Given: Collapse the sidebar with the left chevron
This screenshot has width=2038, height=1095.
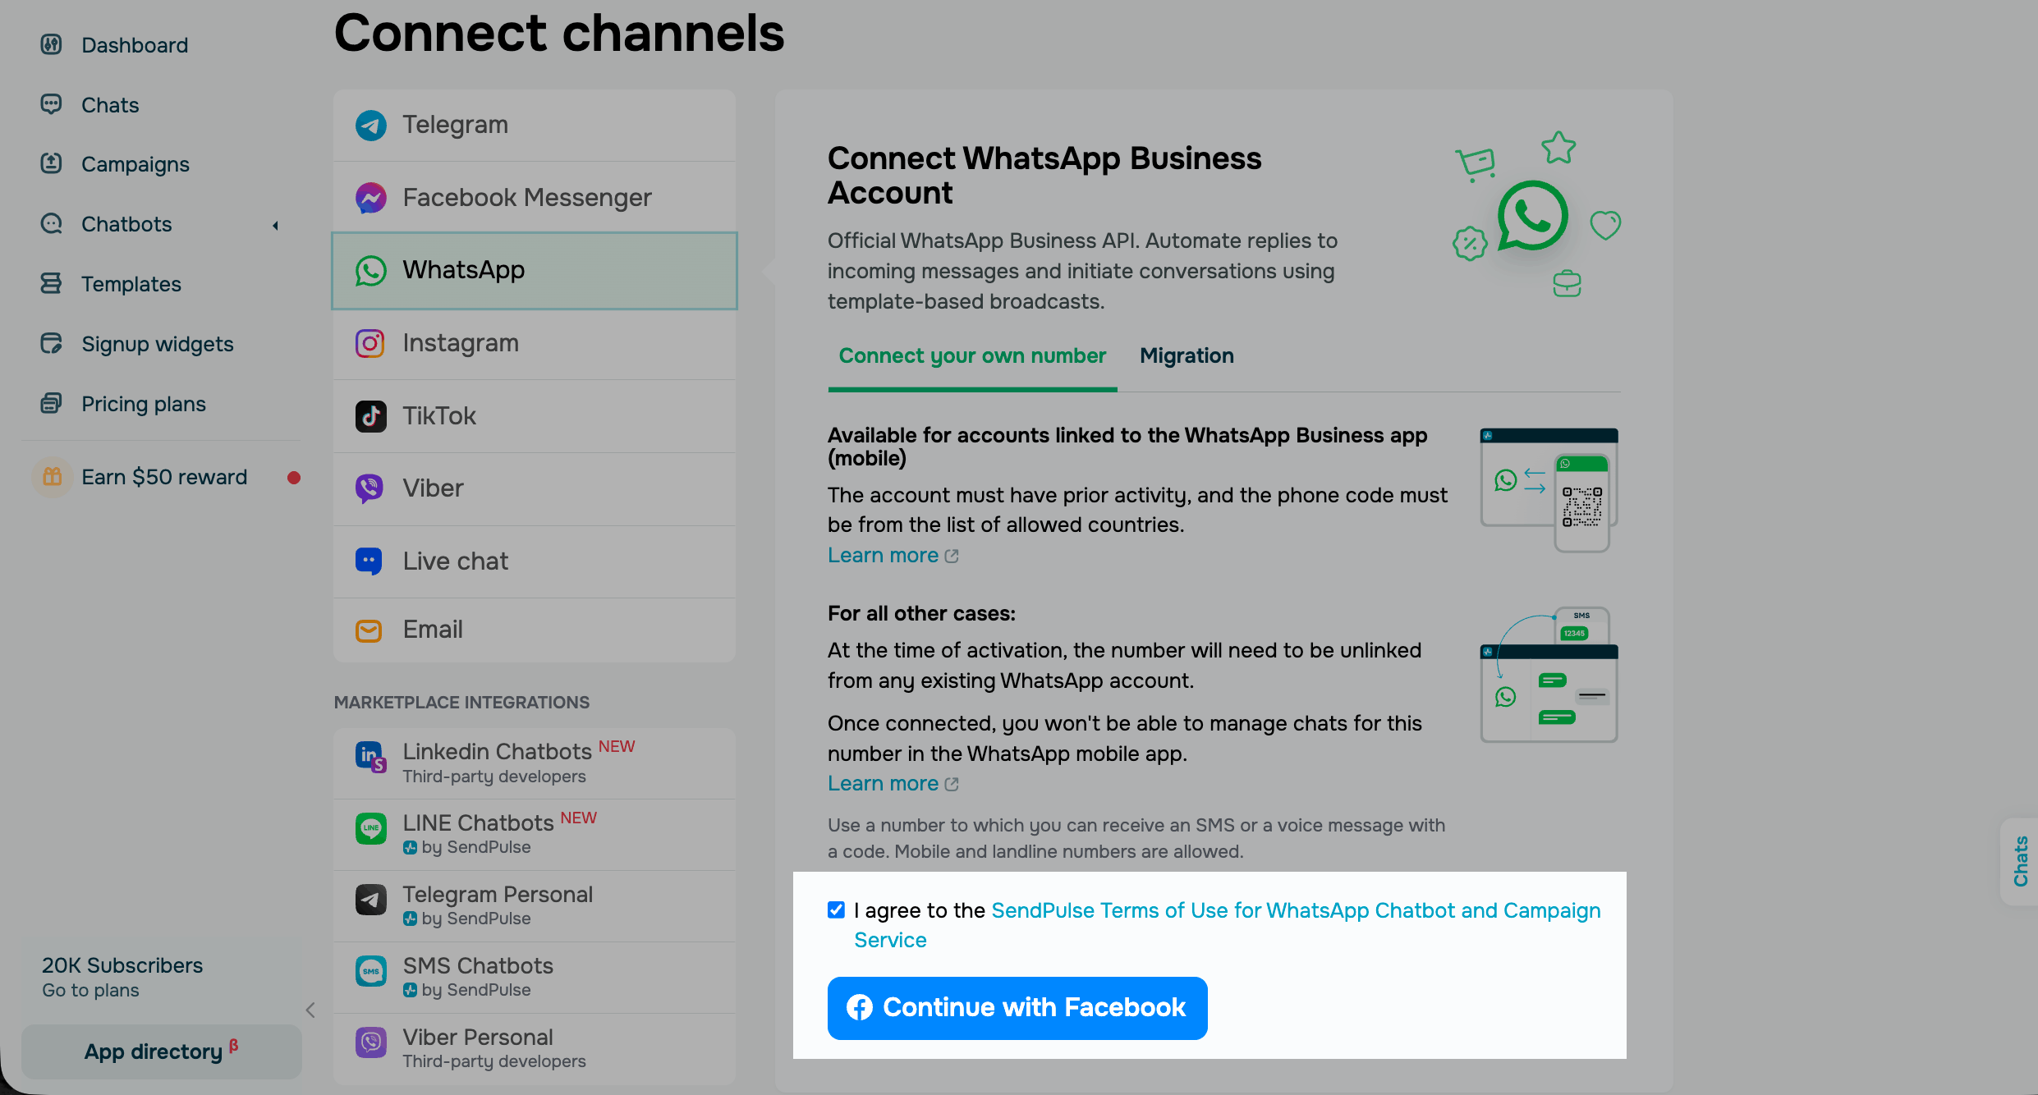Looking at the screenshot, I should [310, 1010].
